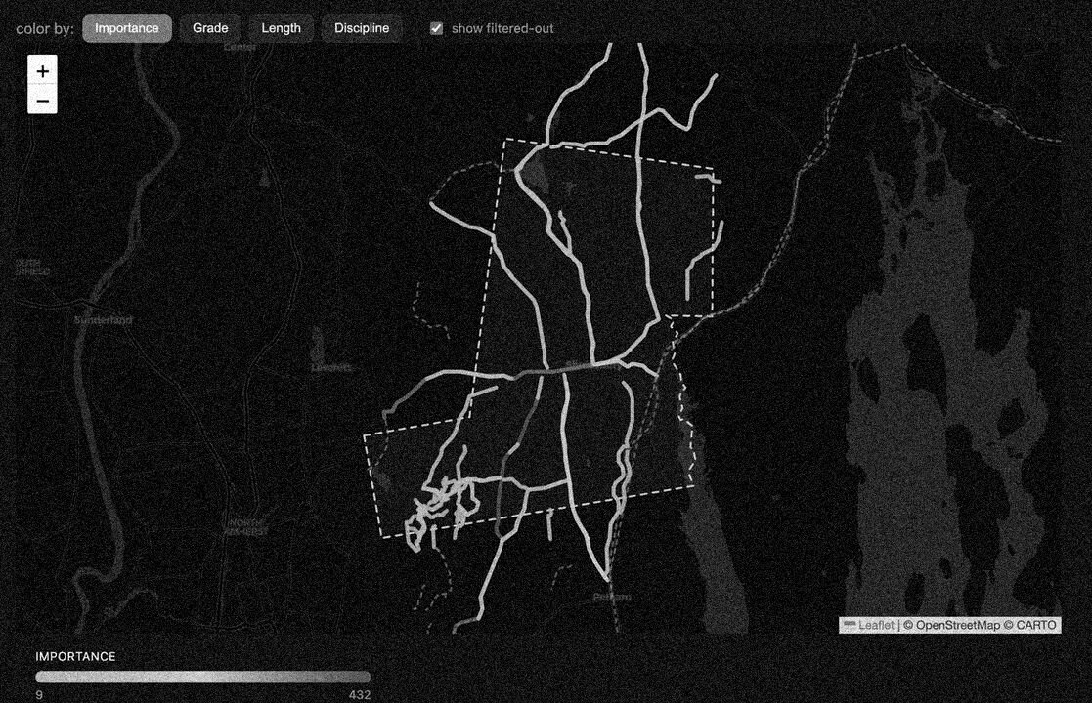This screenshot has width=1092, height=703.
Task: Zoom in with the plus button
Action: (42, 71)
